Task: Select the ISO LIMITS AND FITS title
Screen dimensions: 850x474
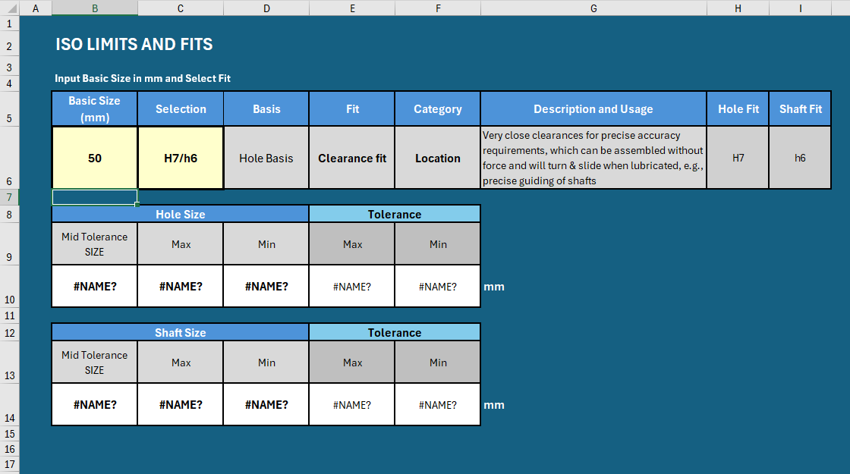Action: (133, 44)
